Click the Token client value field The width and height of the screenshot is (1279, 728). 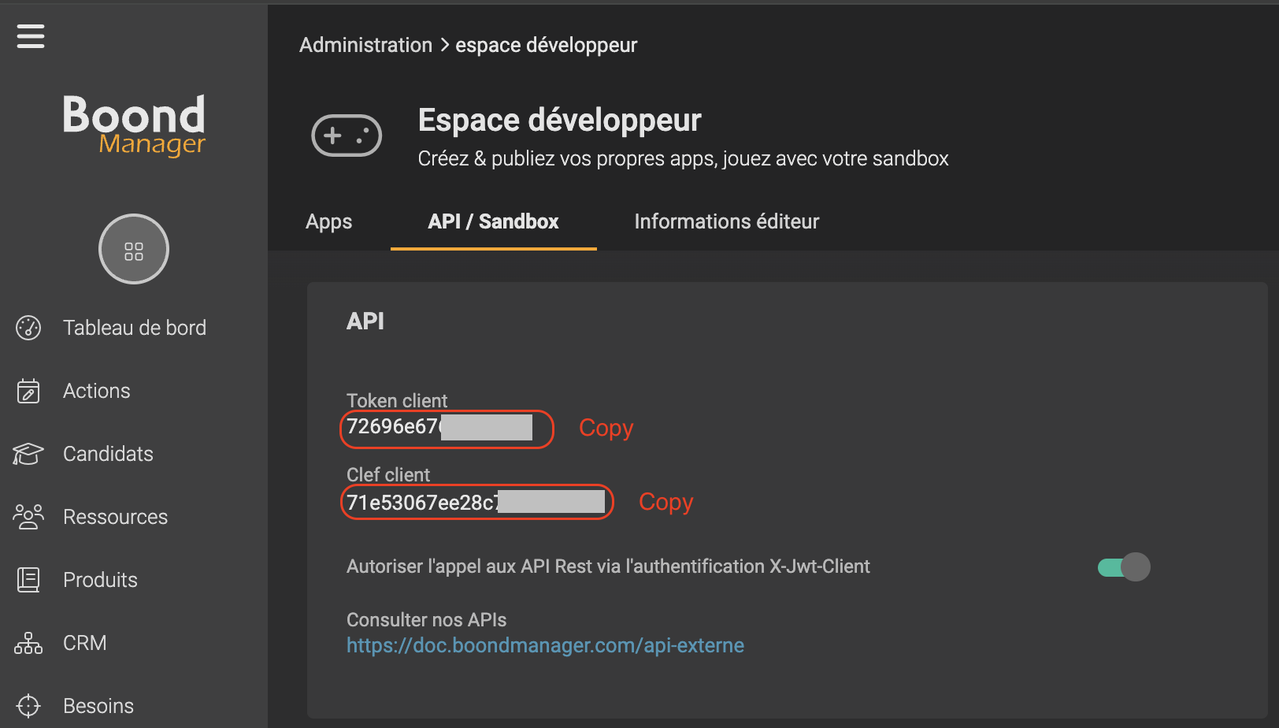point(447,429)
